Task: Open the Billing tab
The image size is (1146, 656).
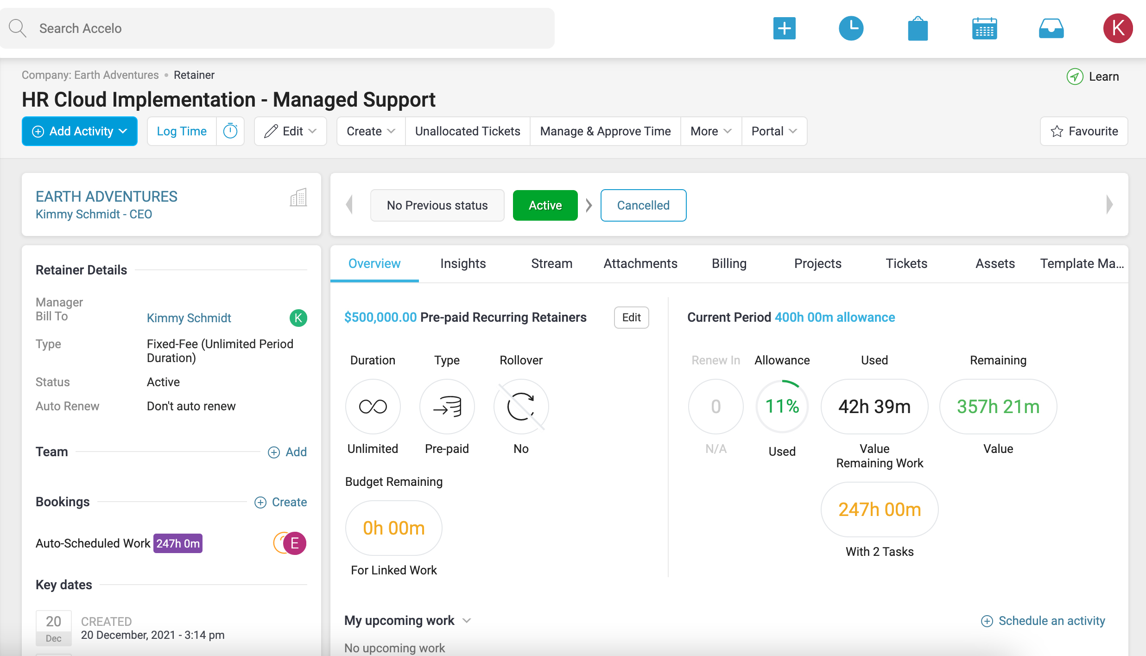Action: pyautogui.click(x=729, y=263)
